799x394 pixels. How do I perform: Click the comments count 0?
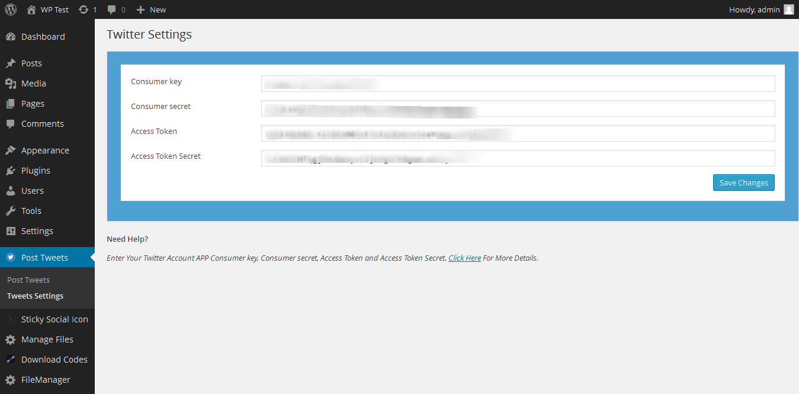[x=123, y=9]
